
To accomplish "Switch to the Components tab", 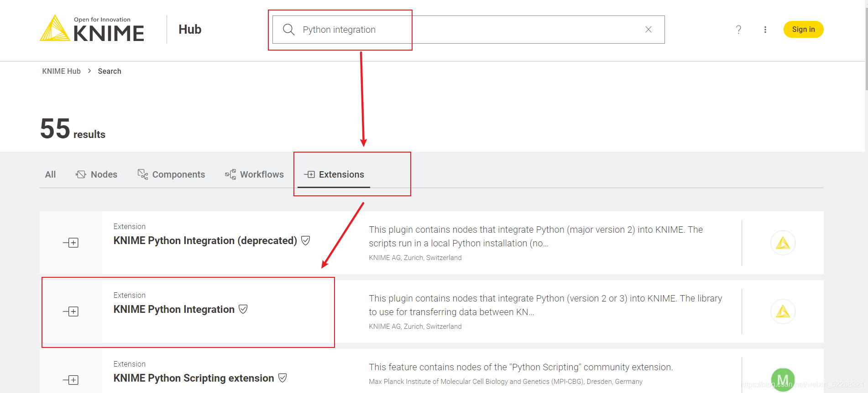I will [x=178, y=174].
